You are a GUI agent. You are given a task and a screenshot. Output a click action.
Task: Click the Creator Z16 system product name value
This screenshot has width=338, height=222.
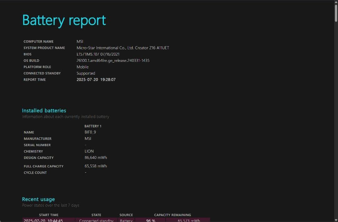[123, 48]
